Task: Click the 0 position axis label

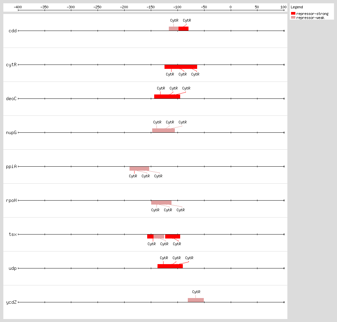Action: (x=231, y=7)
